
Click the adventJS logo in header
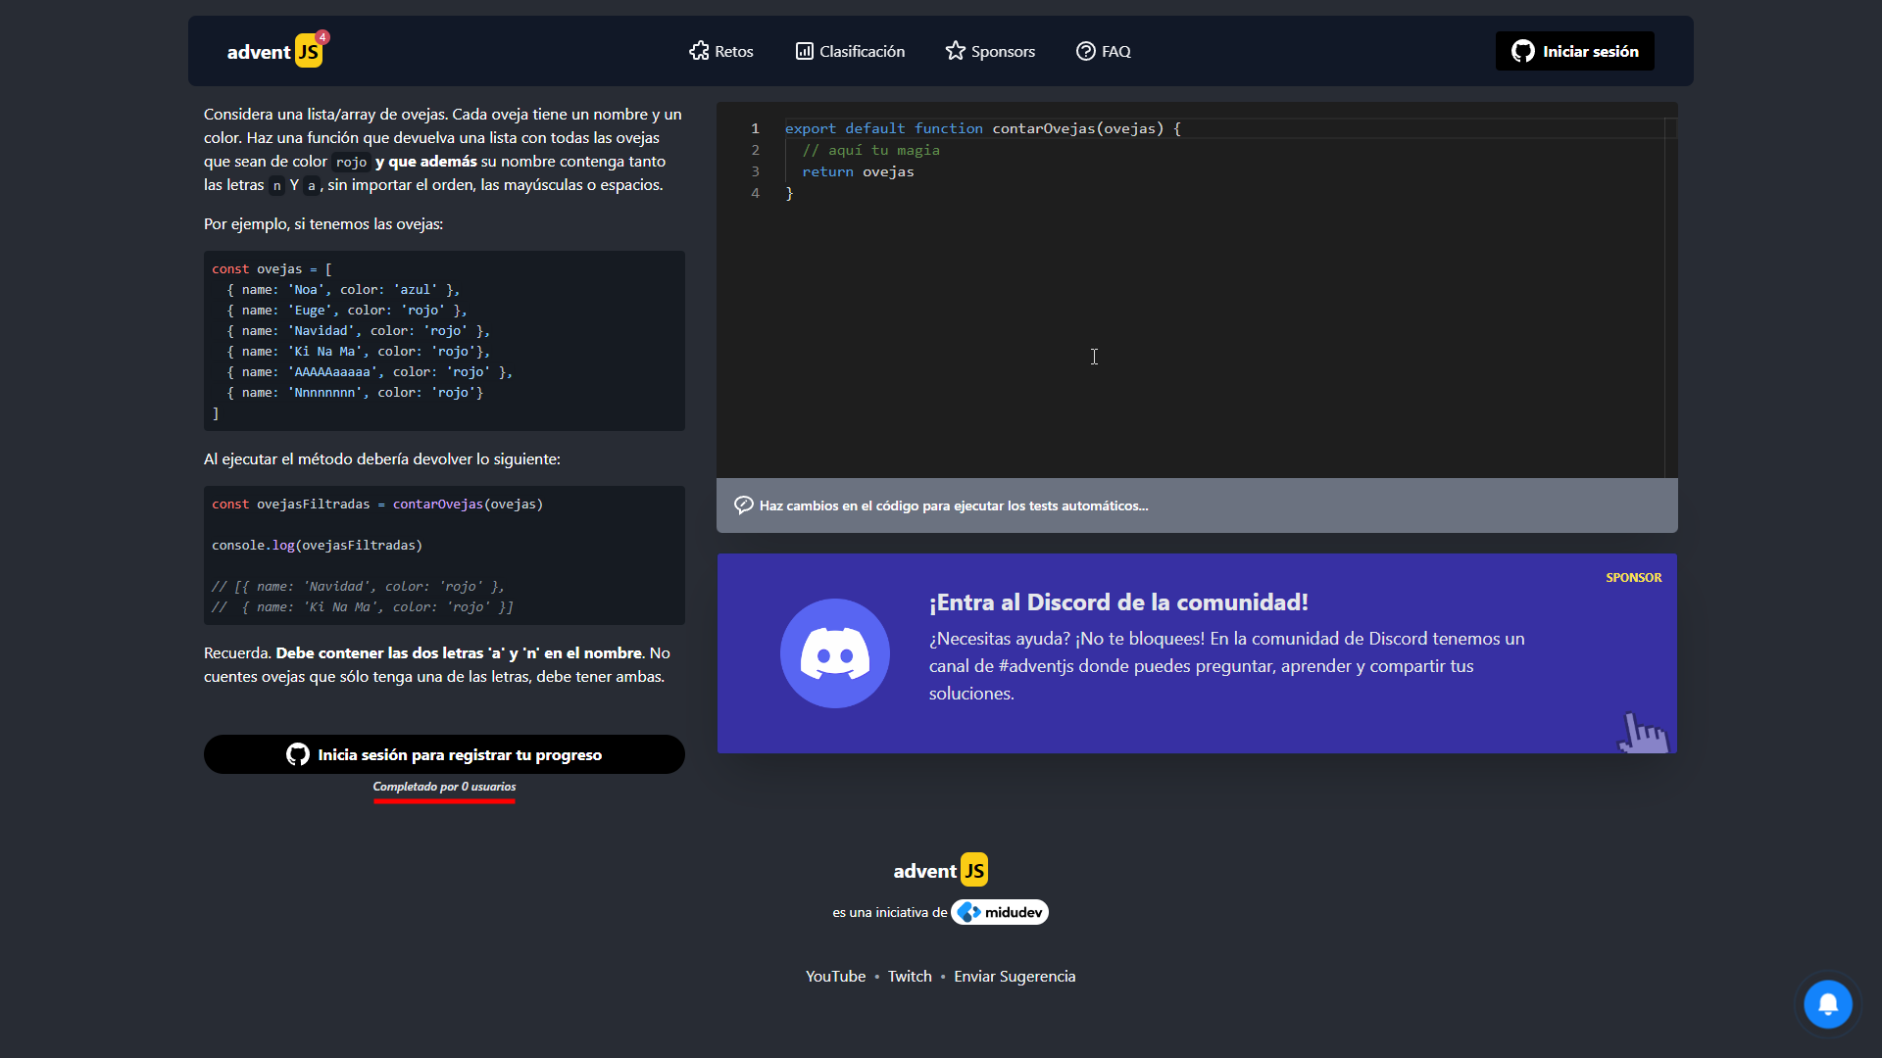click(274, 51)
